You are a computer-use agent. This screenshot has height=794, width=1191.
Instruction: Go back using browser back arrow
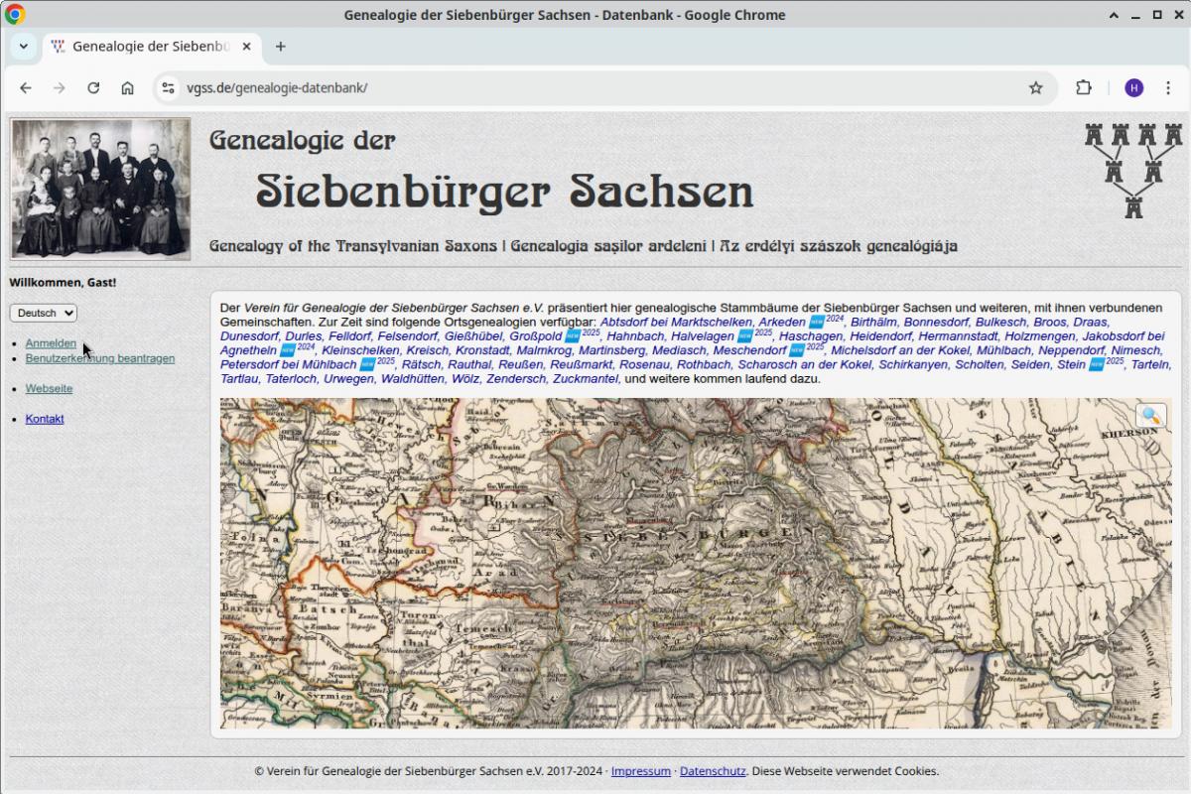pos(26,87)
